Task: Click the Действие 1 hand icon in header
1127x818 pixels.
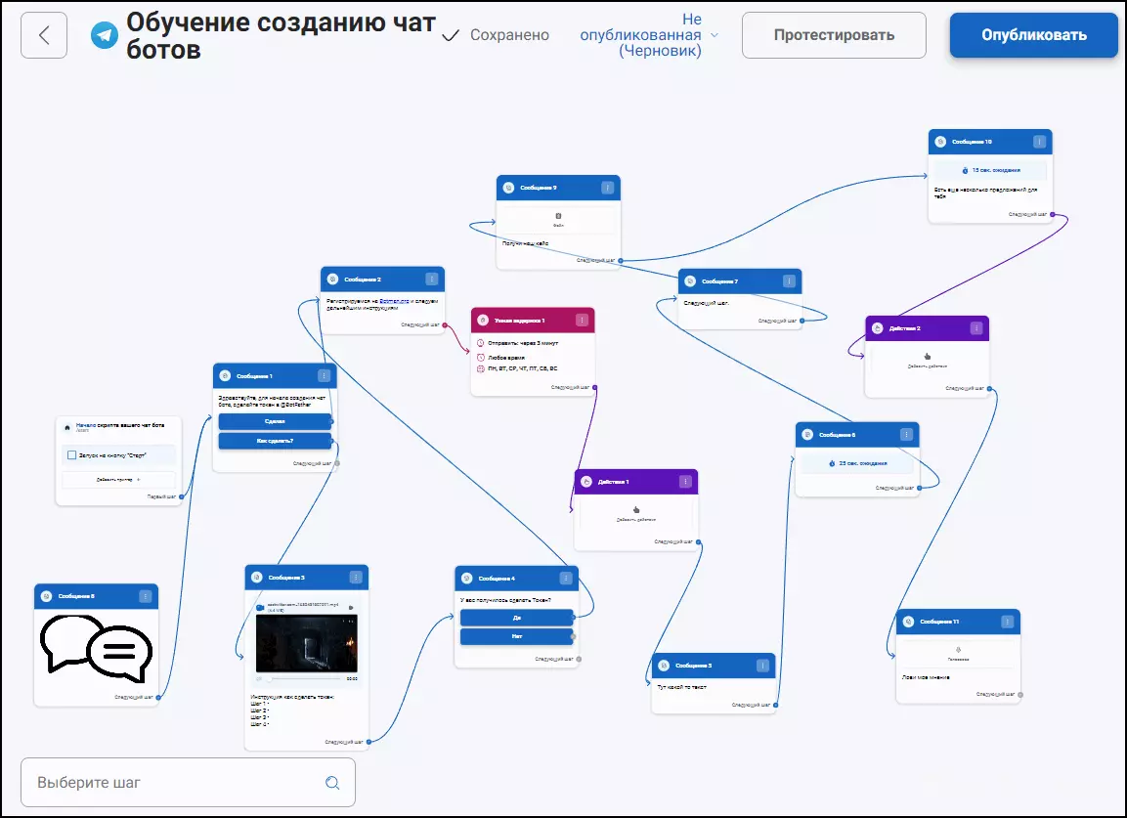Action: [586, 482]
